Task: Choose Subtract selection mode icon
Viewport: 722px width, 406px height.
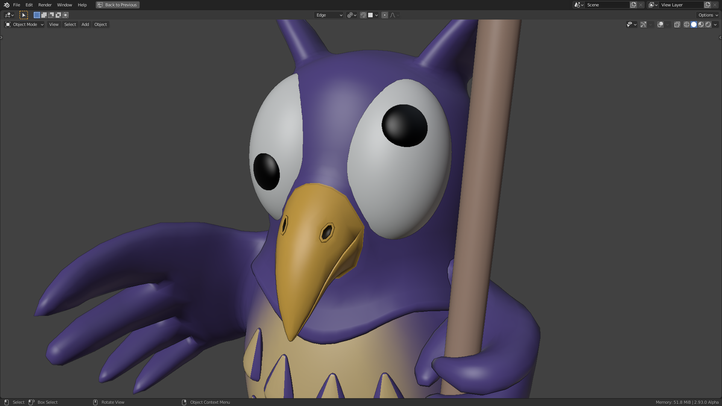Action: (51, 15)
